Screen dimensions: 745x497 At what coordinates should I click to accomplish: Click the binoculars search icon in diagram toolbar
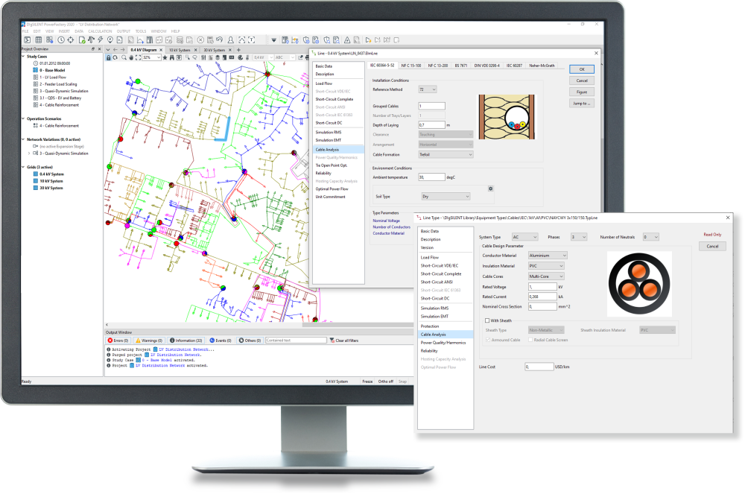pos(171,57)
